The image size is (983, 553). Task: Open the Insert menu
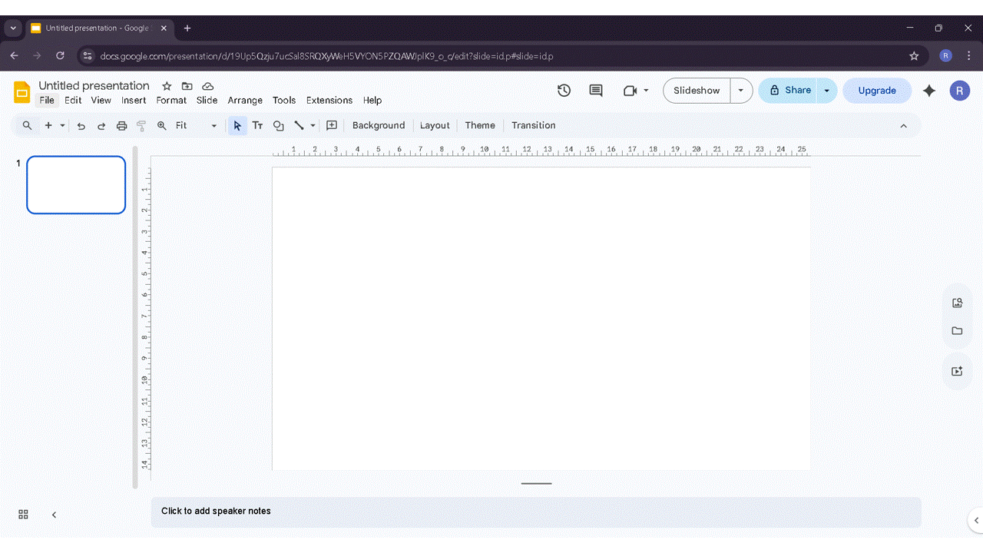[134, 100]
